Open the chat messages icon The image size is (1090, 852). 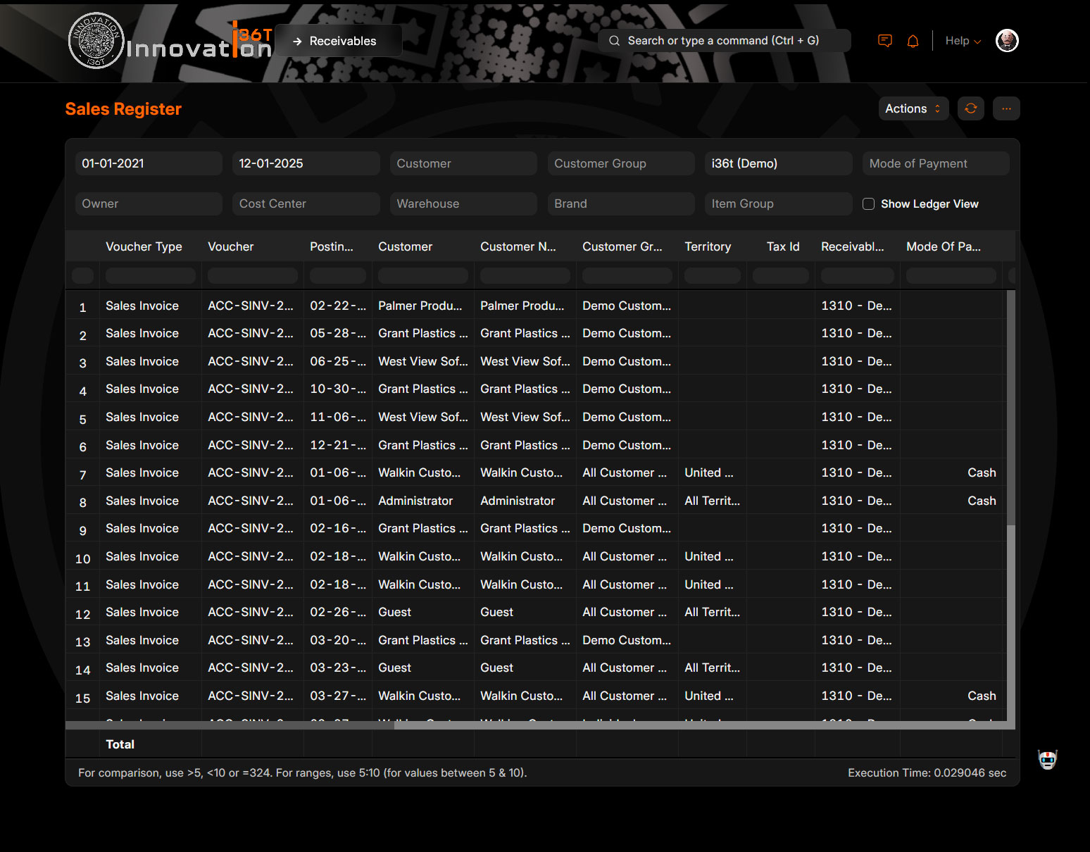[x=885, y=41]
